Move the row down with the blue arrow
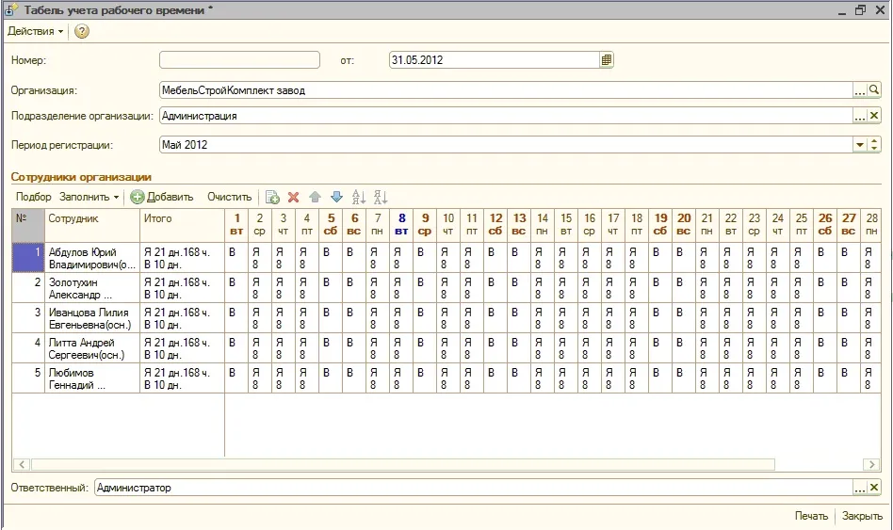 336,198
